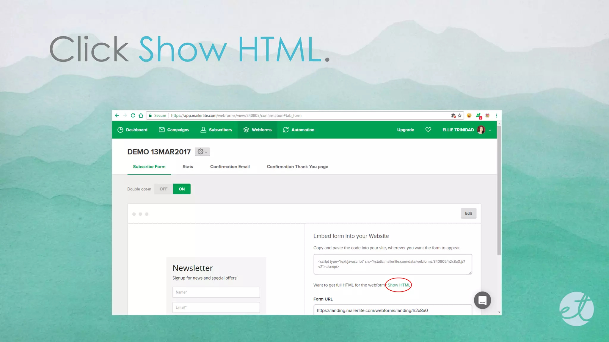Go to Campaigns
This screenshot has height=342, width=609.
[174, 130]
